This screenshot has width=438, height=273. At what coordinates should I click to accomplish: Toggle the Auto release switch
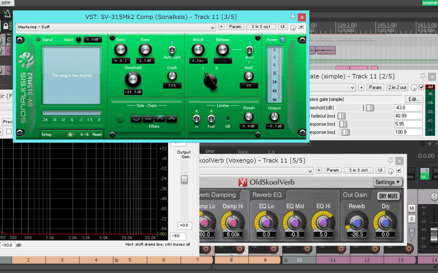tap(249, 50)
